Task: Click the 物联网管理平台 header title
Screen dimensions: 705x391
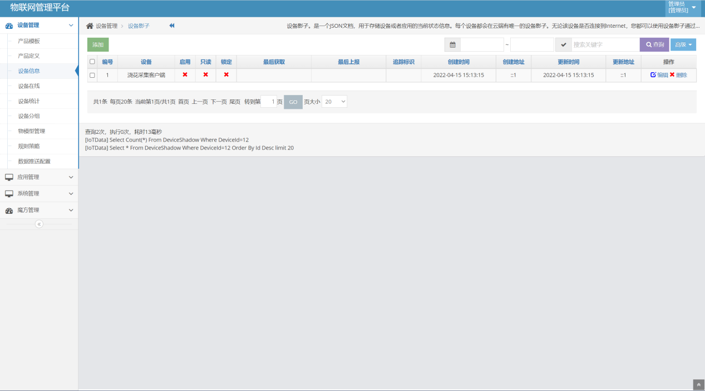Action: (40, 7)
